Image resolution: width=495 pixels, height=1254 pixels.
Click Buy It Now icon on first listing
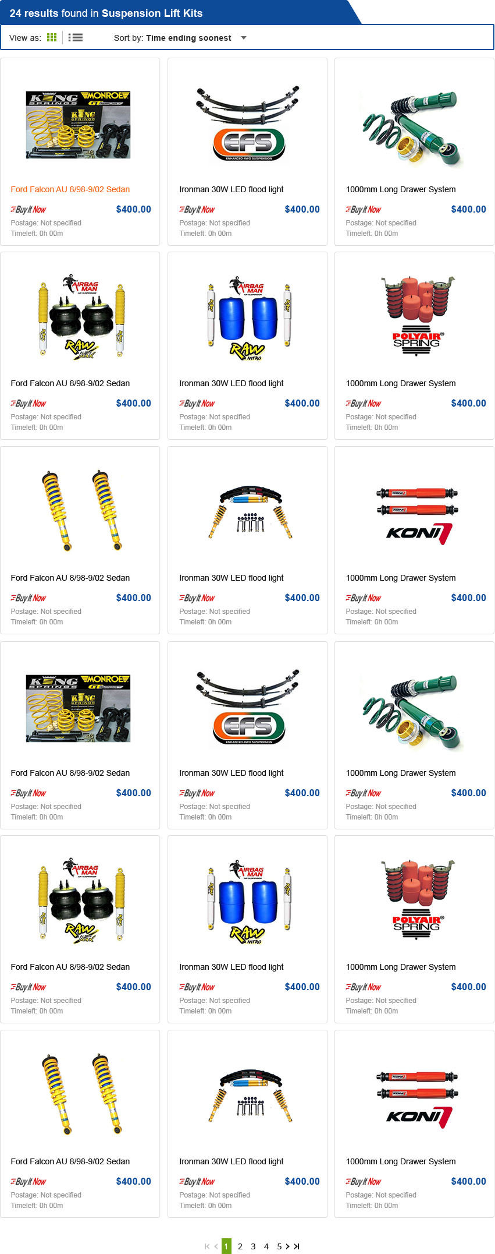29,210
